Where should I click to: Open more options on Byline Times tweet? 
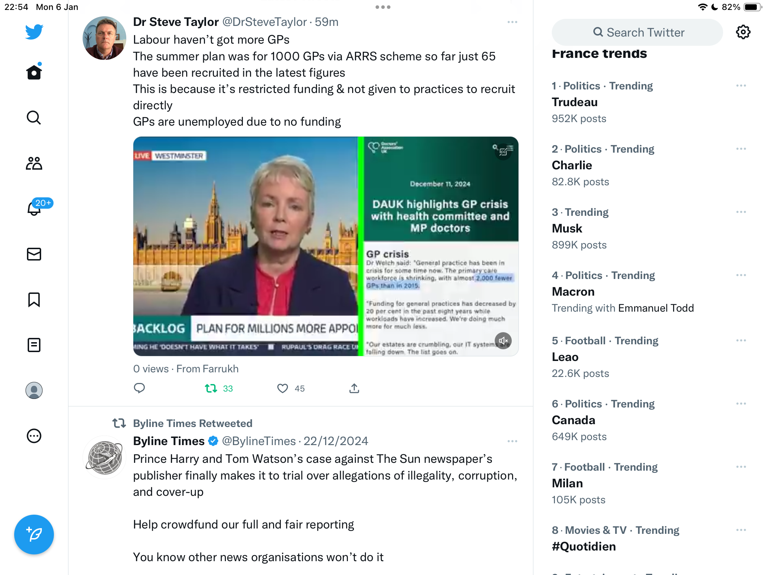512,441
